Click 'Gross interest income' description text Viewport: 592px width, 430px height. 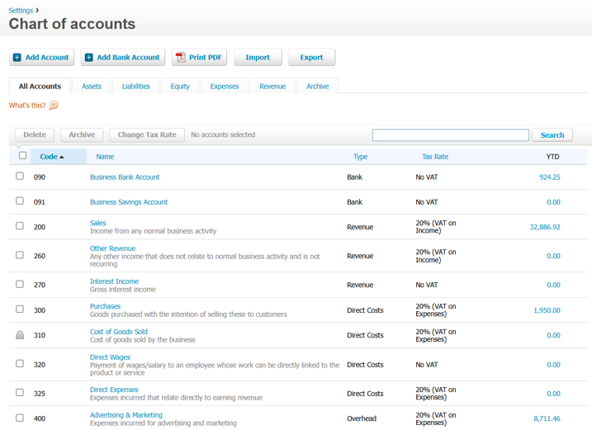point(123,290)
